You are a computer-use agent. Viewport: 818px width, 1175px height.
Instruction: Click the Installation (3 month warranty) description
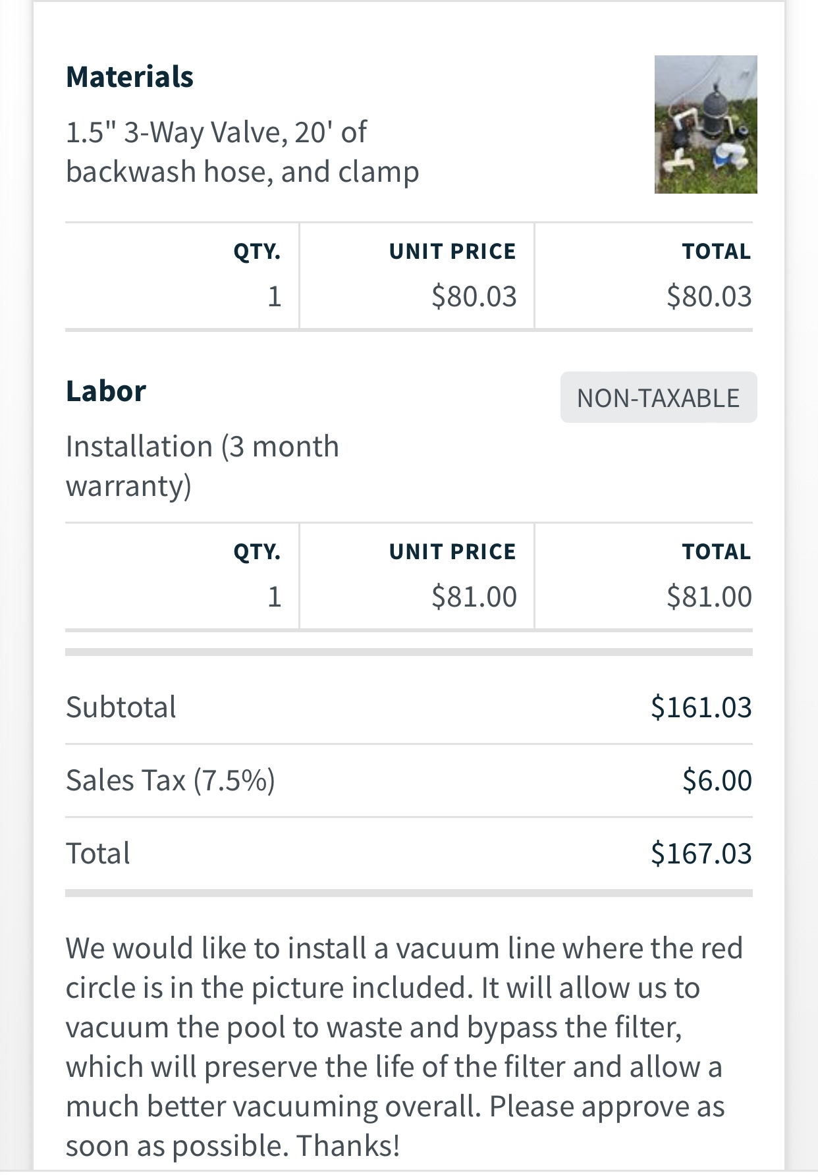[x=202, y=466]
